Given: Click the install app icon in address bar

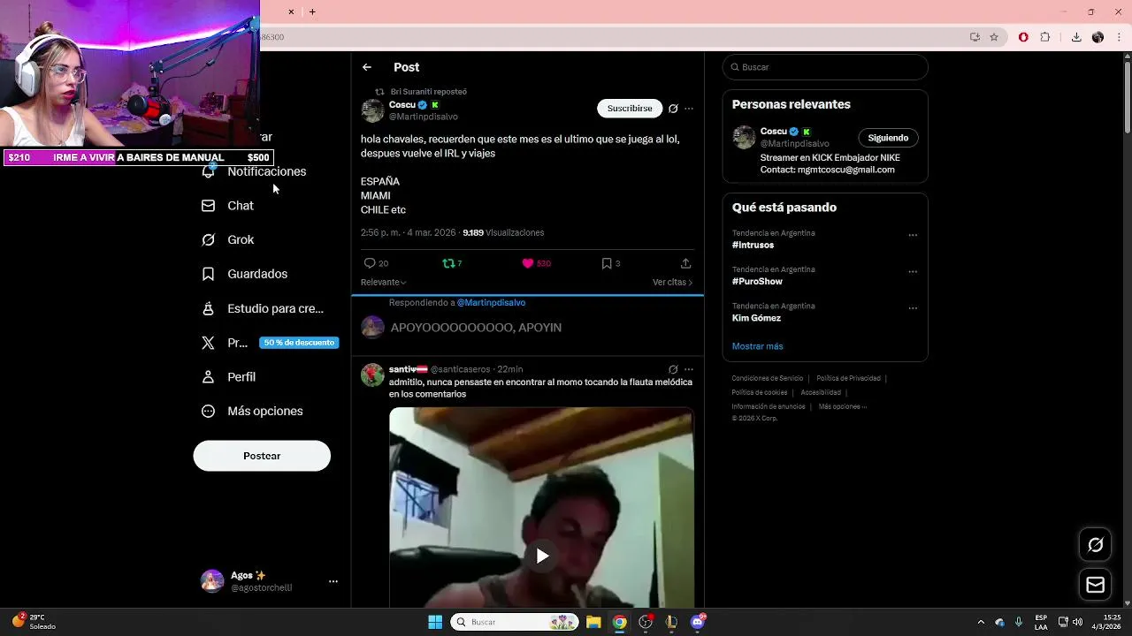Looking at the screenshot, I should tap(975, 37).
